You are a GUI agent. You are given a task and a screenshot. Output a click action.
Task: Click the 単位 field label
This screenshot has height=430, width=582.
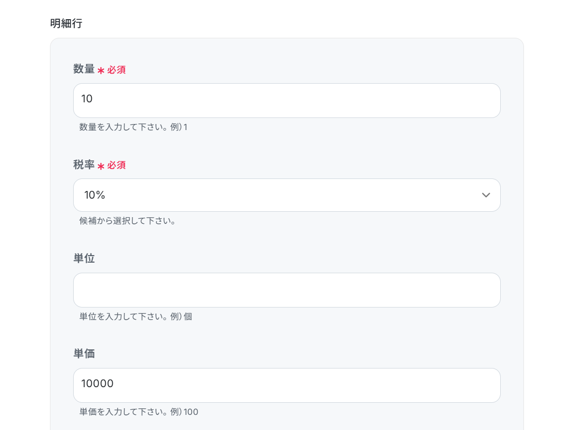(x=84, y=259)
